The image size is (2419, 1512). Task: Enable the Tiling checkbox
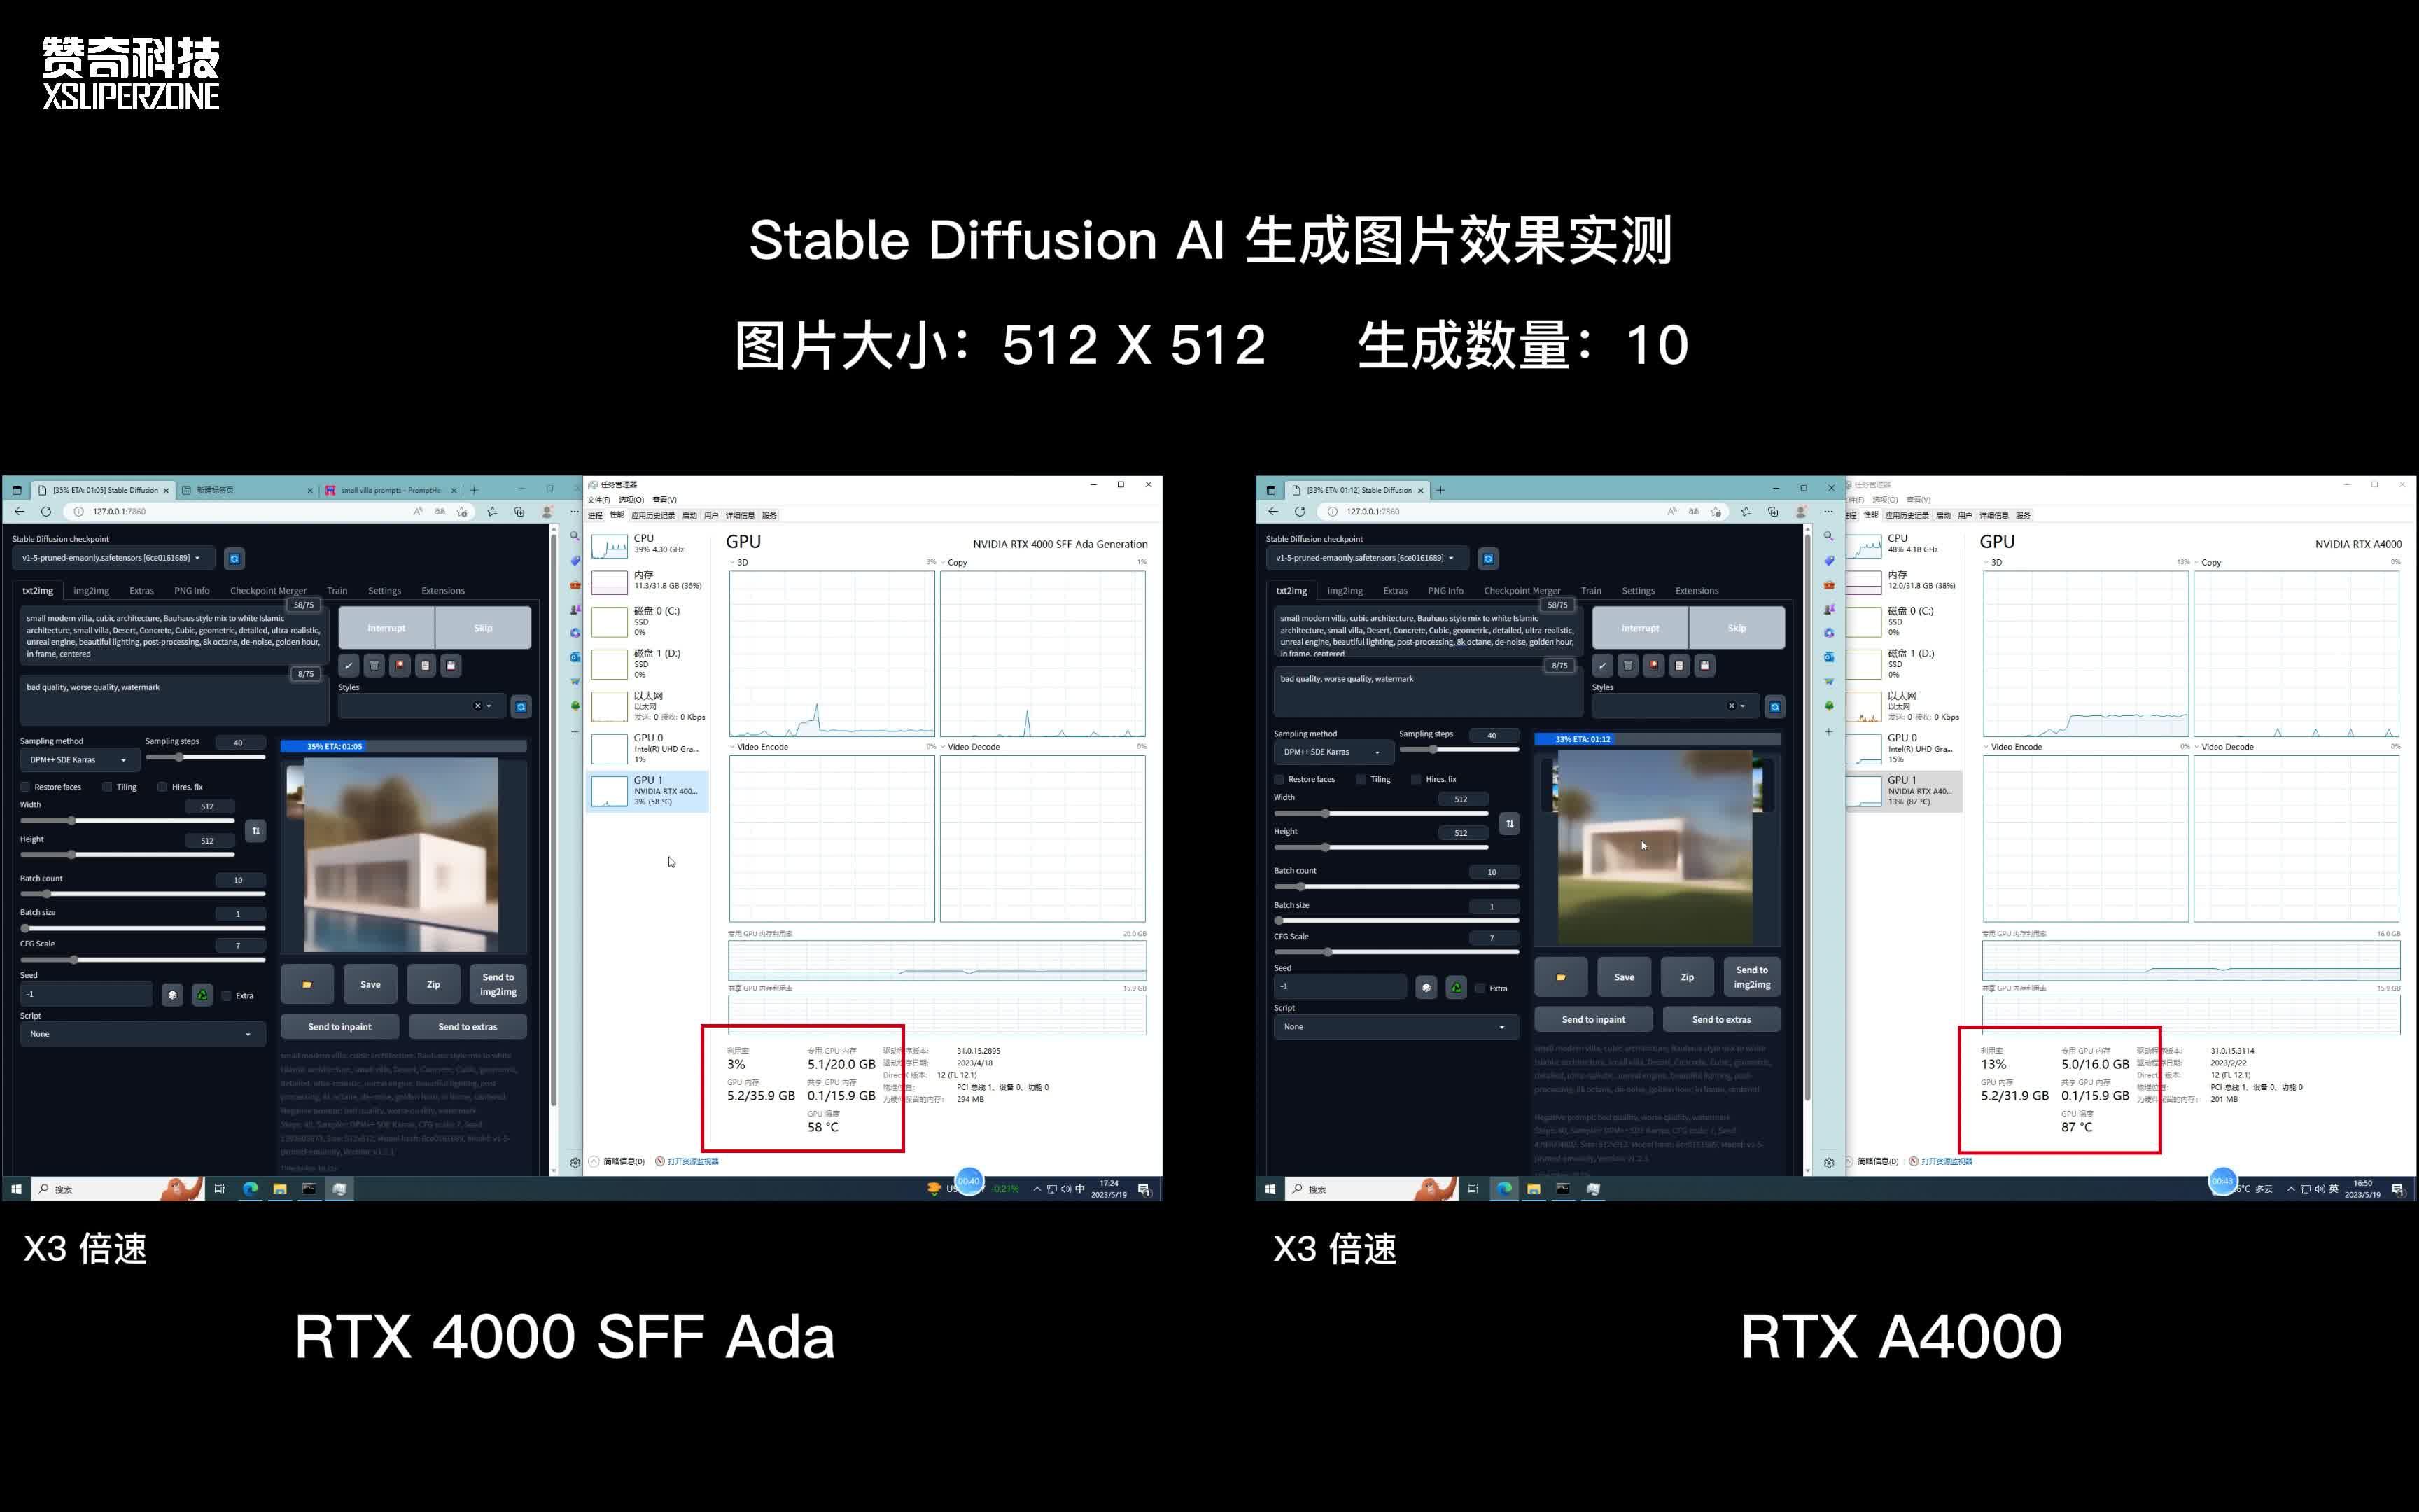tap(107, 787)
